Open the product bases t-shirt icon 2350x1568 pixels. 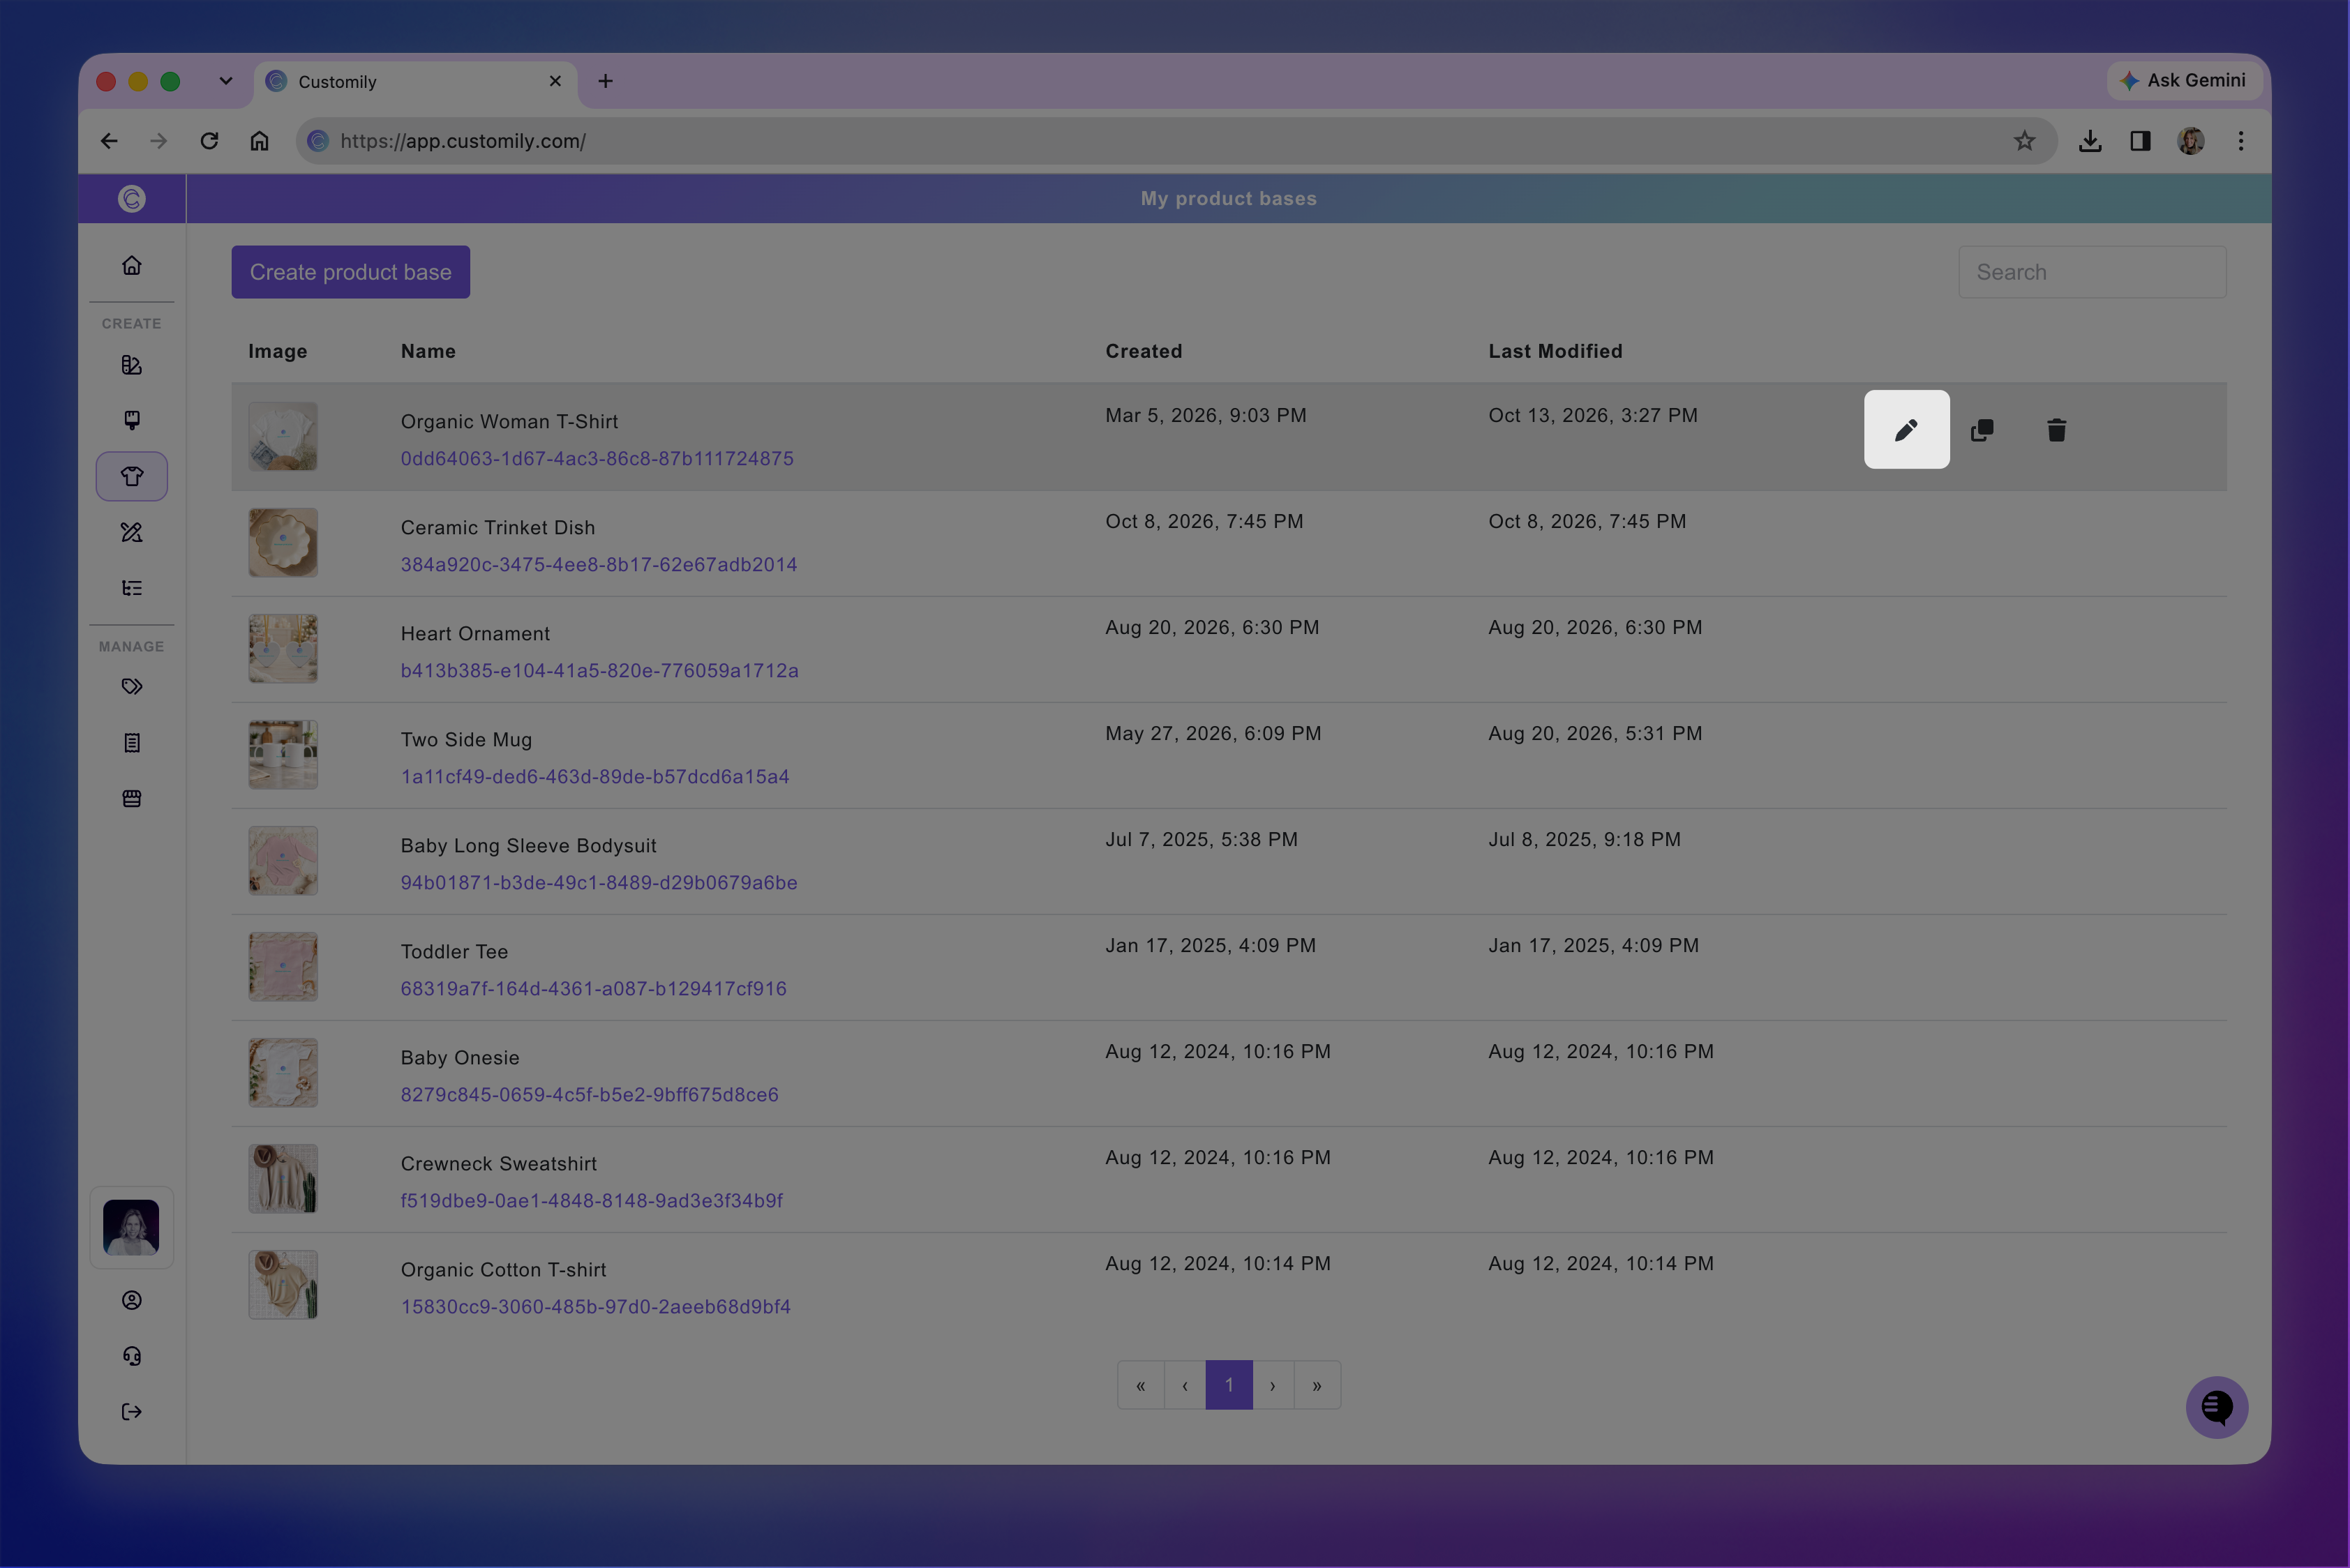[132, 476]
